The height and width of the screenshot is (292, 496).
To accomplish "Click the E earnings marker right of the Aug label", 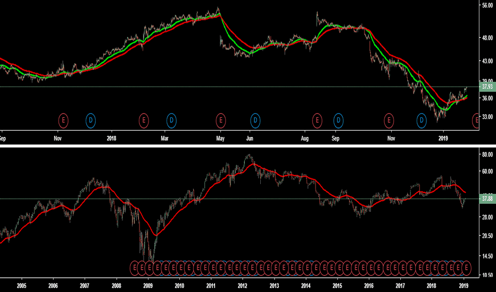I will pos(317,121).
